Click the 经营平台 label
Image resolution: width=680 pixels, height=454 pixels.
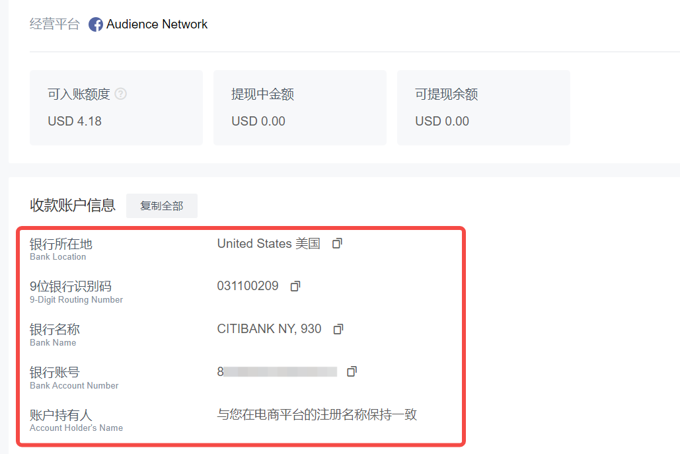(x=55, y=24)
